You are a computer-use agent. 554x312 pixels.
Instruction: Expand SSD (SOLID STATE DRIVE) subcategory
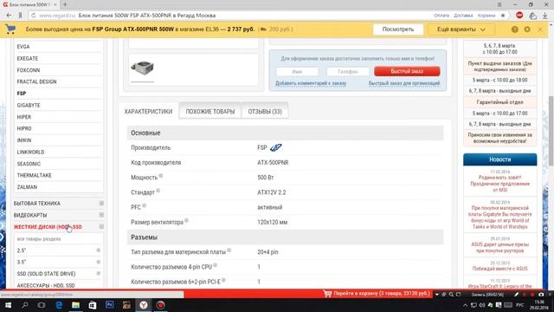tap(98, 274)
